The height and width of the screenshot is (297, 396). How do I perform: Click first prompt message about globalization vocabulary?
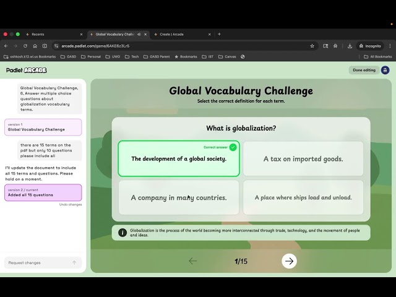point(49,99)
